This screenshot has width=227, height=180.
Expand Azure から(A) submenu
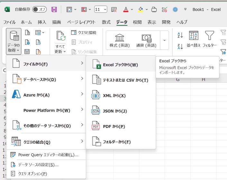coord(46,95)
